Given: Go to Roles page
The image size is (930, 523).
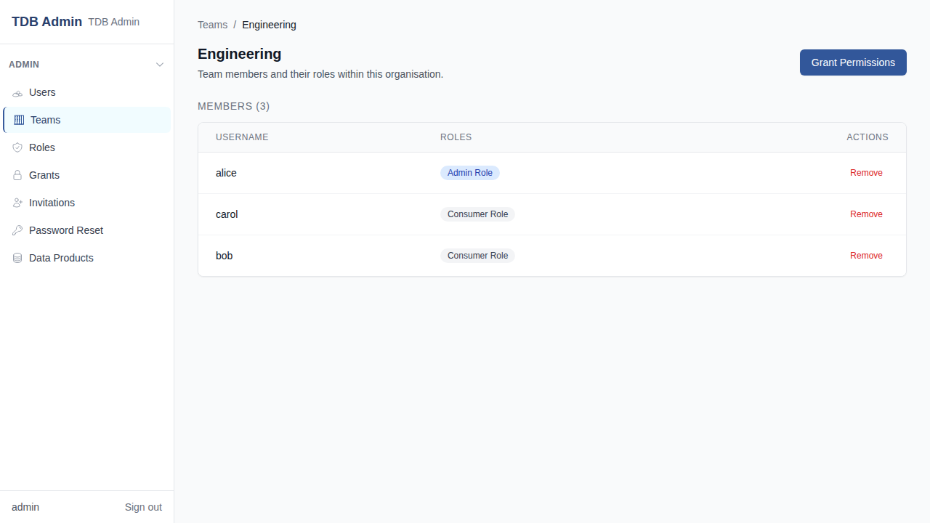Looking at the screenshot, I should point(87,147).
